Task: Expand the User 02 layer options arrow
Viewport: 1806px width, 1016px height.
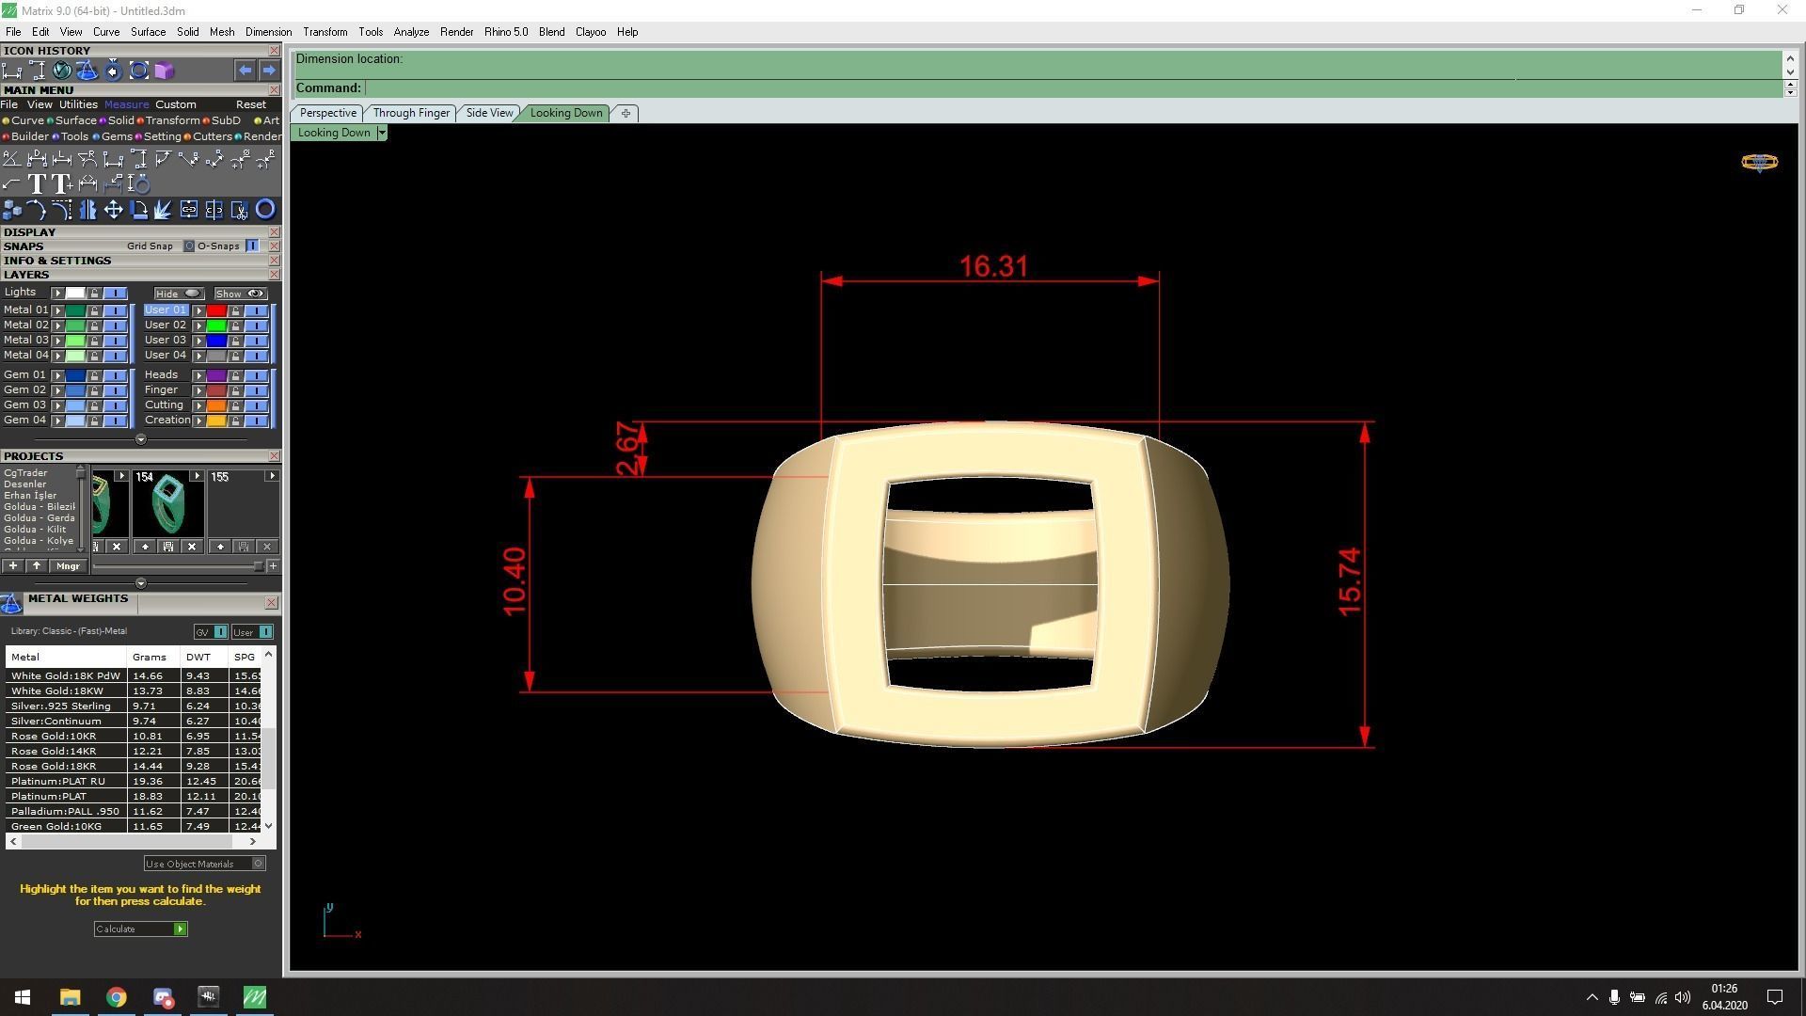Action: click(x=198, y=325)
